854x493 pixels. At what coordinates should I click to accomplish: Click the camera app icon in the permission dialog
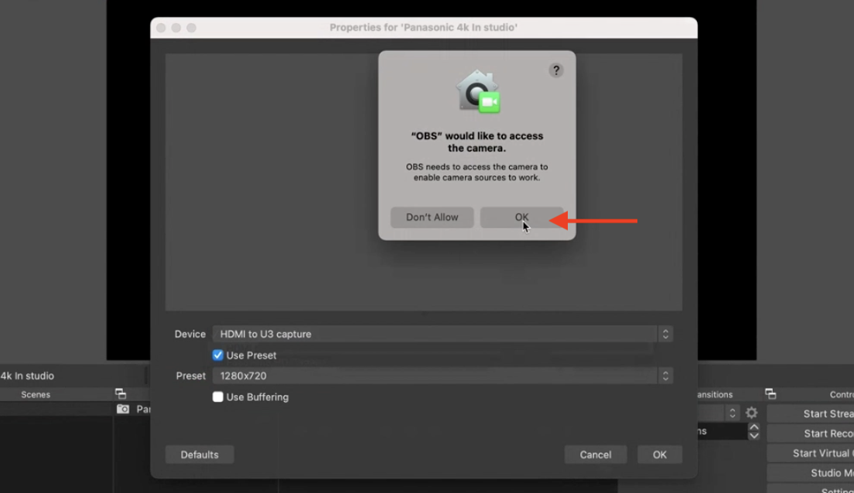(477, 91)
